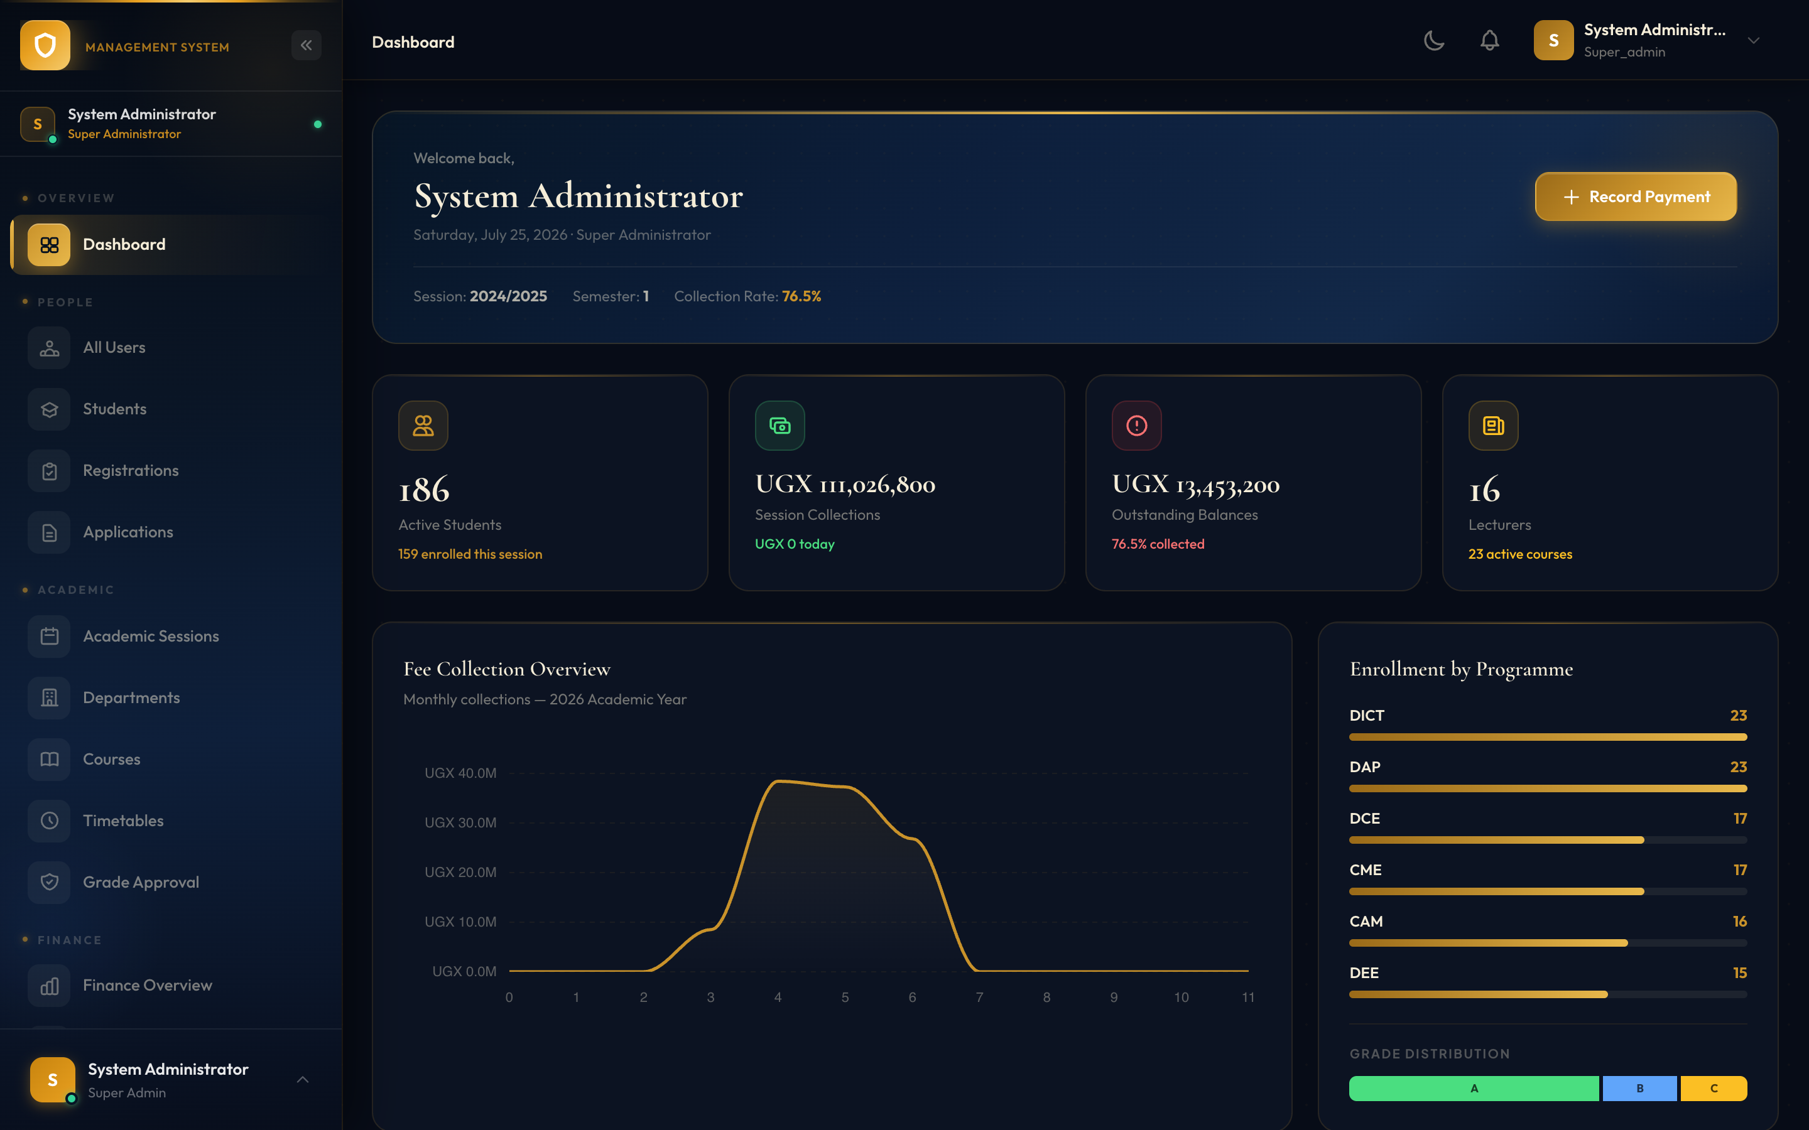Click the sidebar System Administrator avatar at top

click(38, 124)
